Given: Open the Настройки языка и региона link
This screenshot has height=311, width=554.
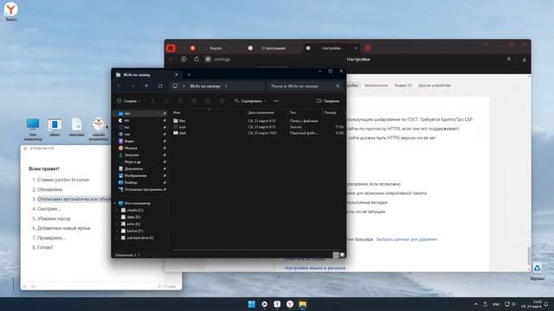Looking at the screenshot, I should (315, 268).
